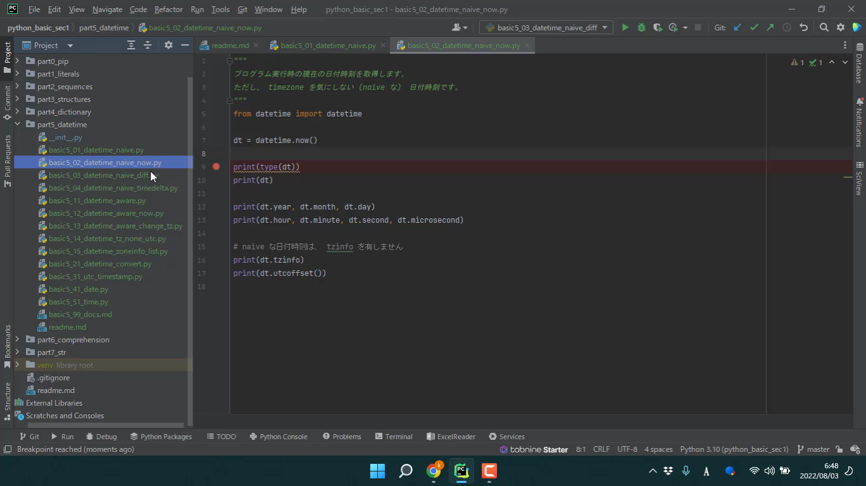
Task: Open the run configuration dropdown
Action: pos(546,27)
